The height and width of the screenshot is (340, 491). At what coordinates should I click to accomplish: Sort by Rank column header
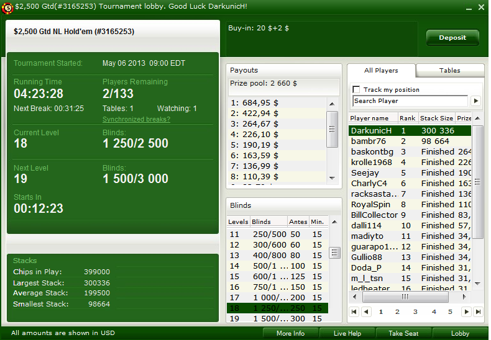(x=408, y=118)
